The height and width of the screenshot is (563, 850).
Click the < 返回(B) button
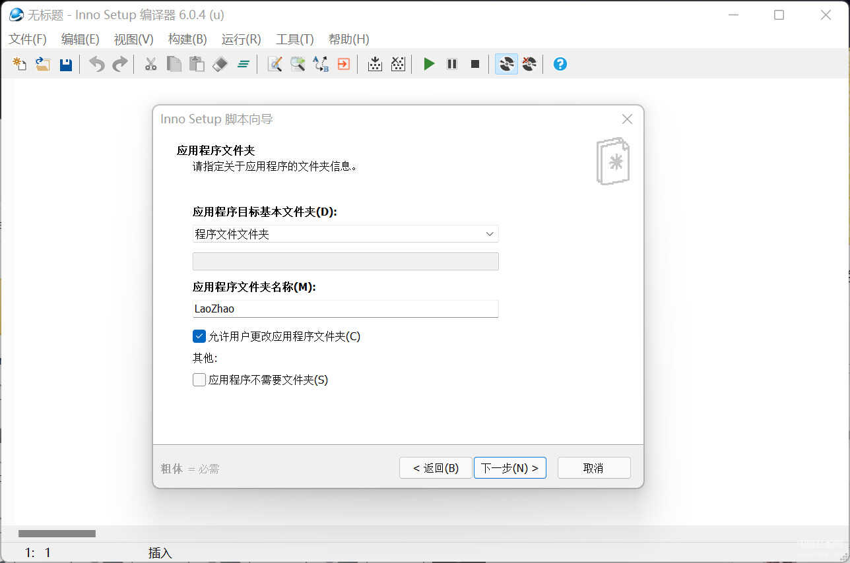(436, 468)
